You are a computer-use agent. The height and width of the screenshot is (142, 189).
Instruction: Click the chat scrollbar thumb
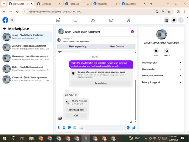(136, 100)
